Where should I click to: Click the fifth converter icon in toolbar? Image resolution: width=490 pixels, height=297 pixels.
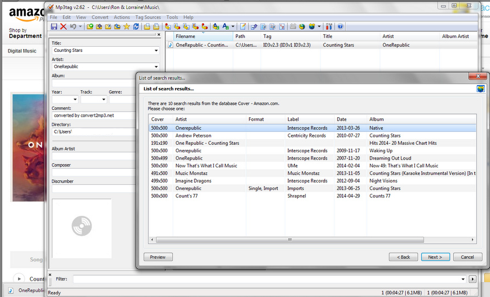[205, 26]
